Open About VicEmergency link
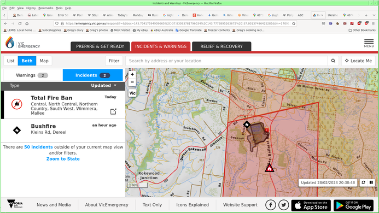The height and width of the screenshot is (213, 379). tap(107, 205)
